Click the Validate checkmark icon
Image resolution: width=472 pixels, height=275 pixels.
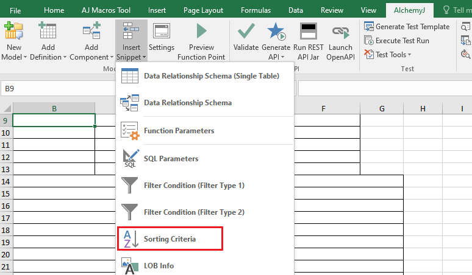(x=246, y=31)
